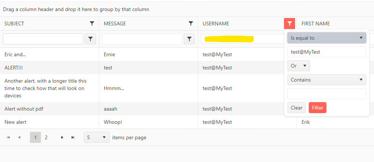Open the MESSAGE column filter menu icon
This screenshot has height=162, width=374.
coord(191,24)
